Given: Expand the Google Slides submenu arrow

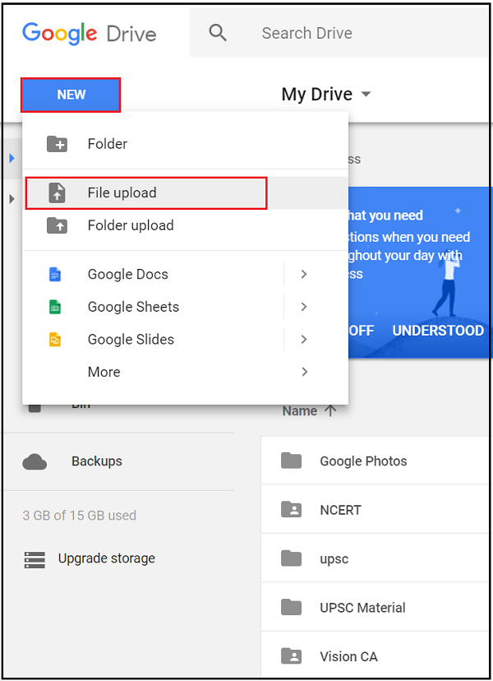Looking at the screenshot, I should (304, 339).
